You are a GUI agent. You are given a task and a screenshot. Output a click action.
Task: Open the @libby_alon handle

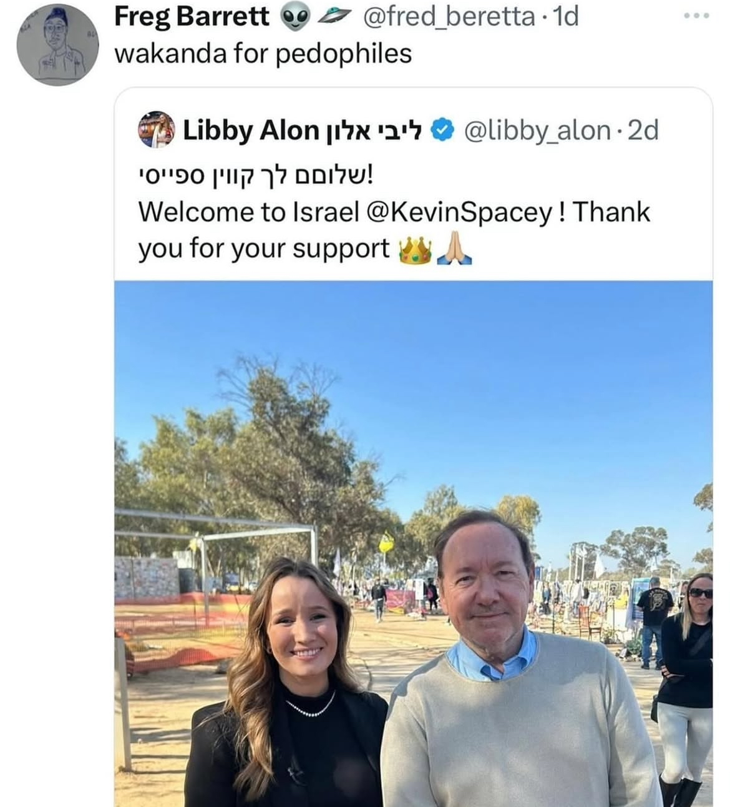coord(537,130)
